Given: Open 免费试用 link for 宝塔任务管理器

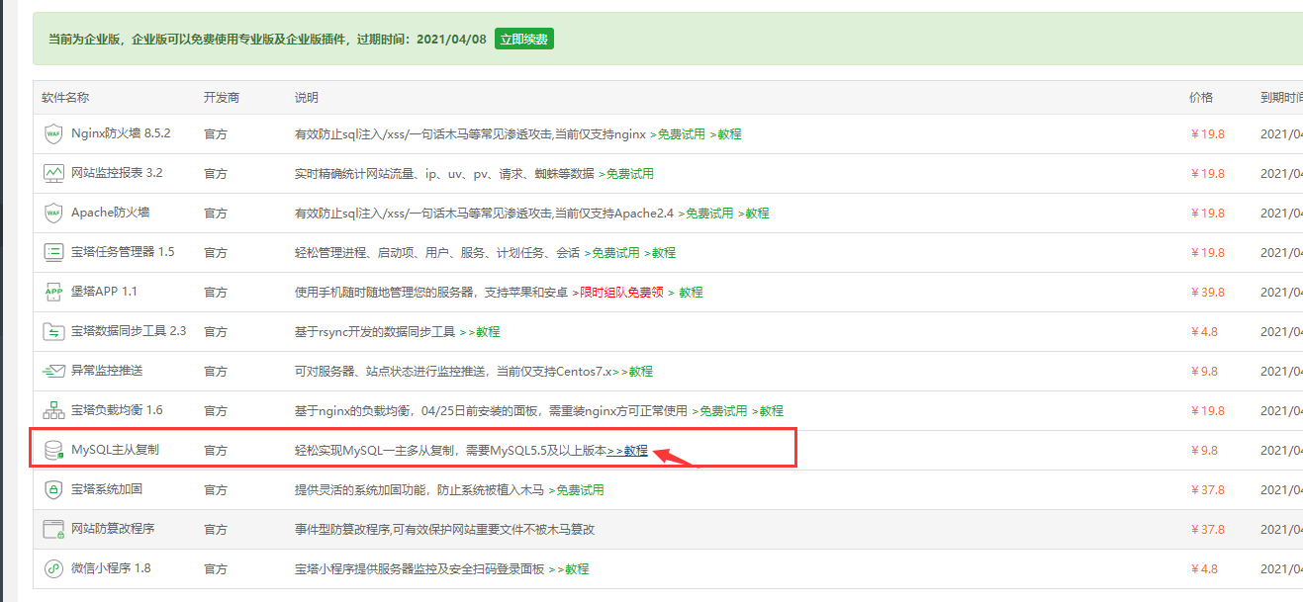Looking at the screenshot, I should 611,252.
